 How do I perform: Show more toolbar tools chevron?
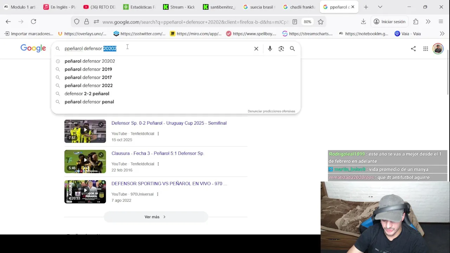(x=428, y=22)
